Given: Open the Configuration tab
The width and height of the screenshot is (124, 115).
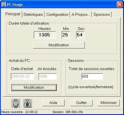Looking at the screenshot, I should pos(57,14).
